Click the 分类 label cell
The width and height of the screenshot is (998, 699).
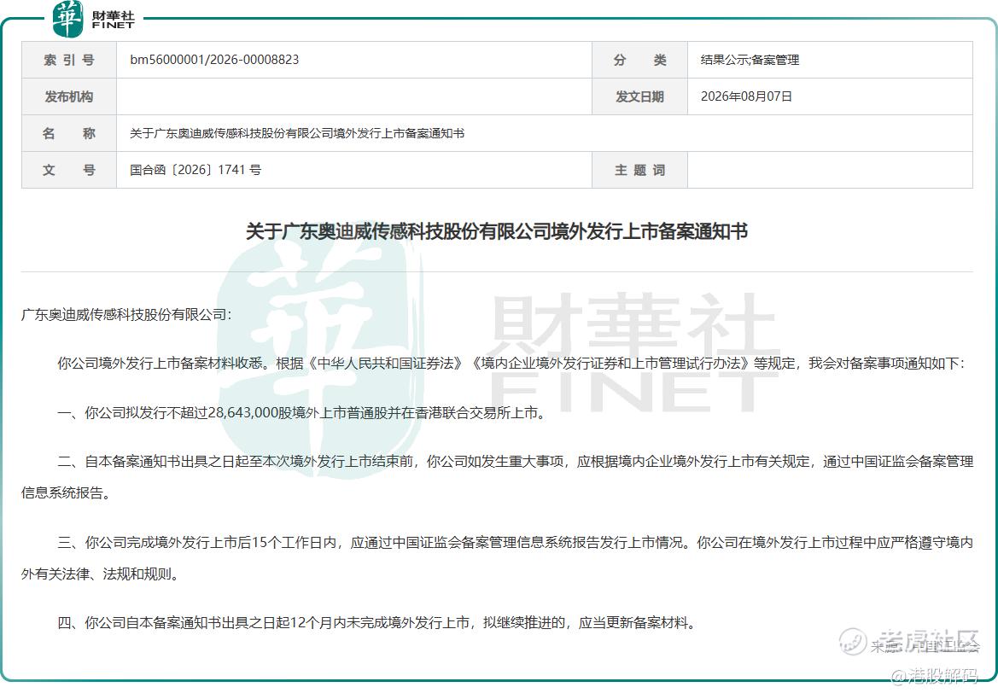click(x=639, y=60)
